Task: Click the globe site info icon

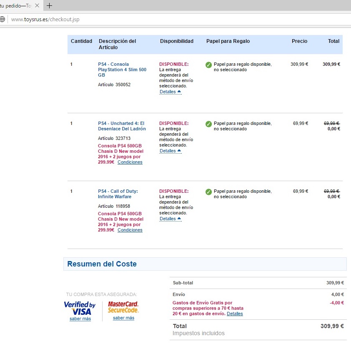Action: click(3, 19)
